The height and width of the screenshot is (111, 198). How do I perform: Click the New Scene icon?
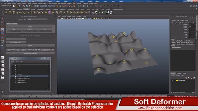[14, 6]
